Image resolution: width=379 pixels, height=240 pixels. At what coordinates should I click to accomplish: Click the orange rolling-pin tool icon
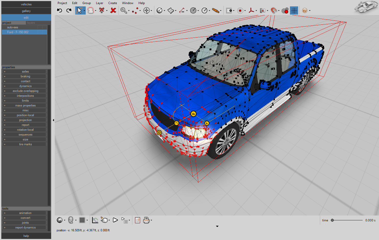tap(216, 10)
